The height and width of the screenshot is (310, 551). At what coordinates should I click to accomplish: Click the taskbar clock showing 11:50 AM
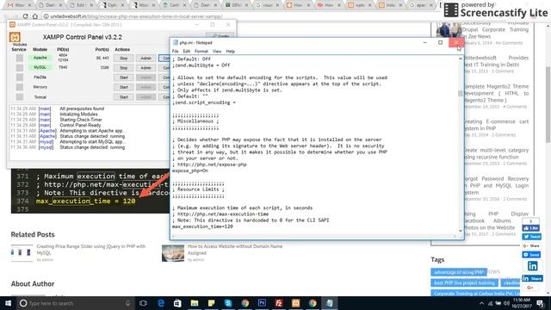pos(522,303)
